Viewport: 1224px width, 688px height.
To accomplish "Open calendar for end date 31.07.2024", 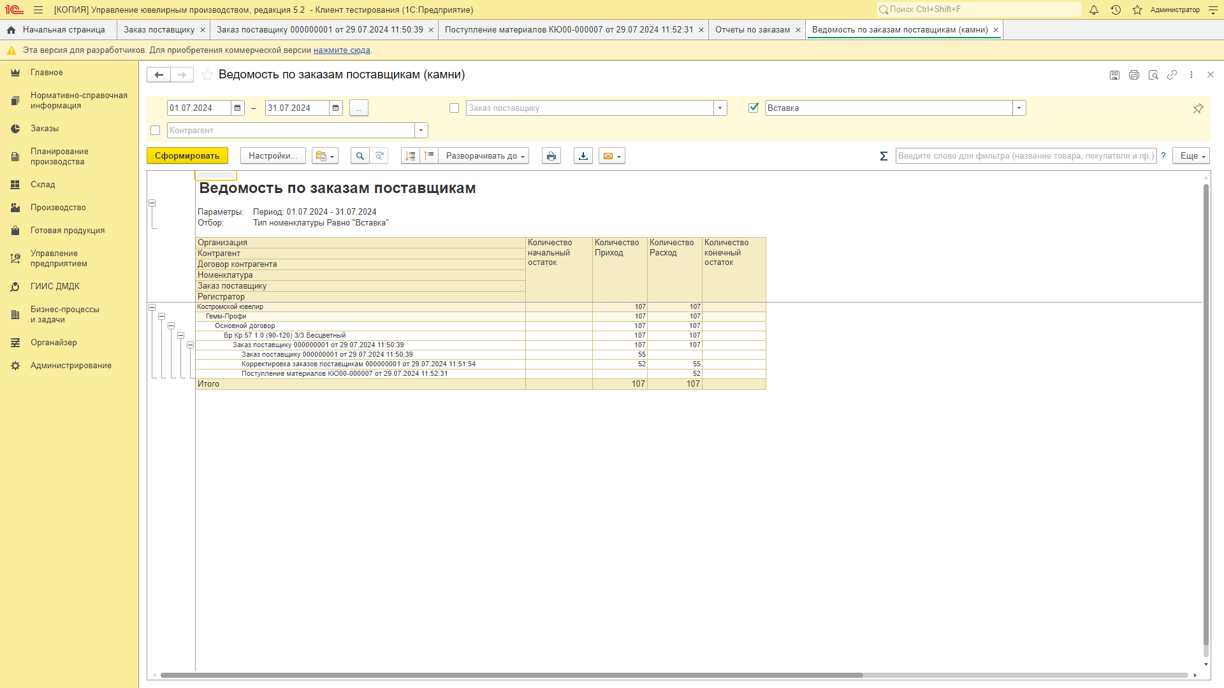I will tap(336, 108).
